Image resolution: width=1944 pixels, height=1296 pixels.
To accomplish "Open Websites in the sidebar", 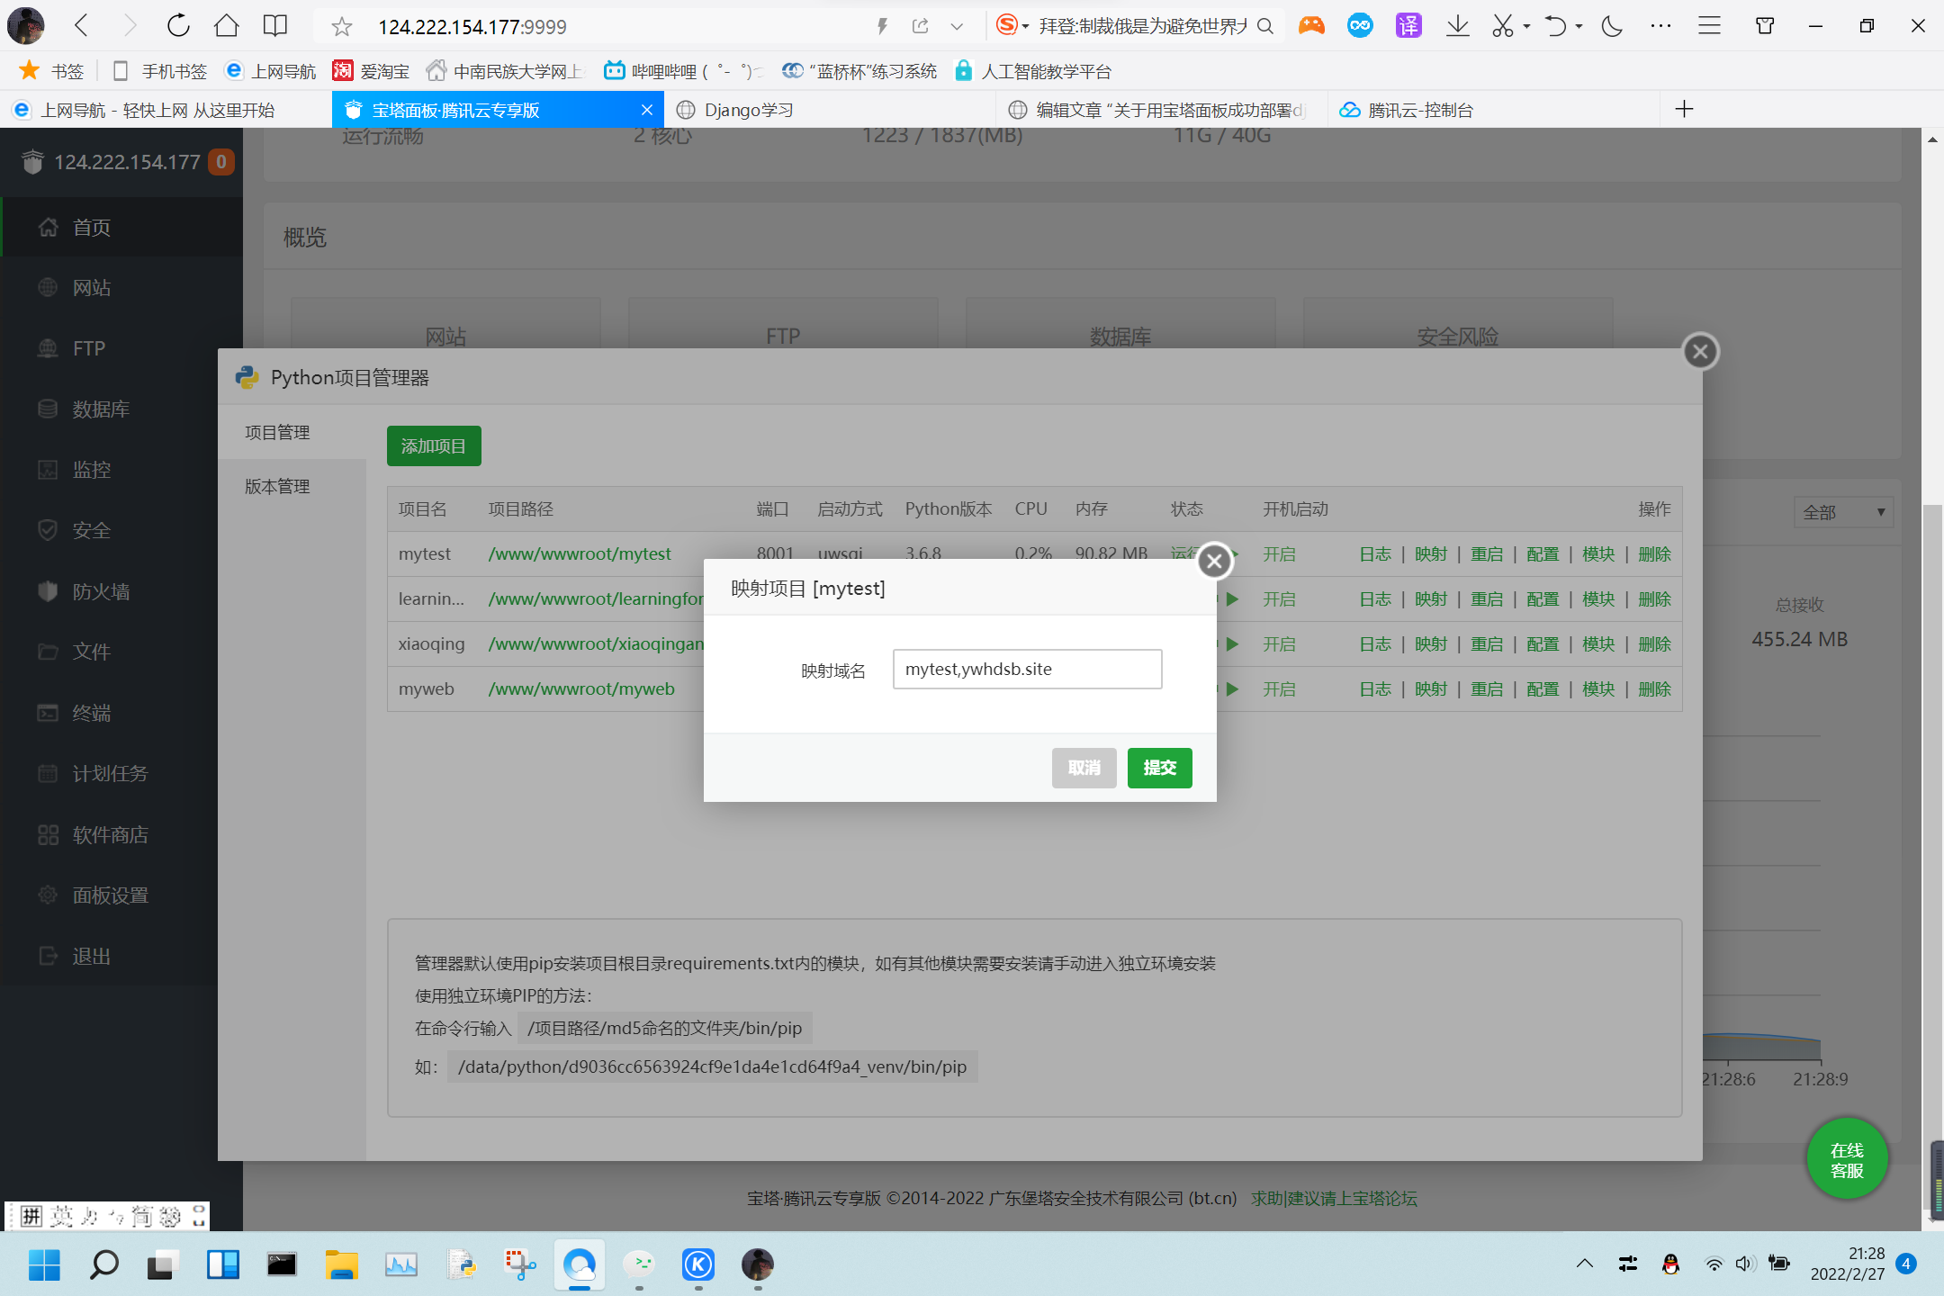I will coord(122,288).
